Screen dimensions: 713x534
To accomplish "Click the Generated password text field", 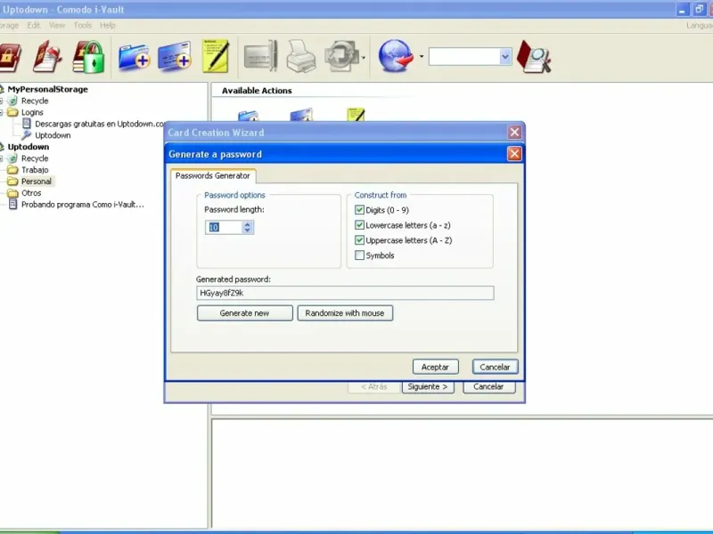I will coord(345,293).
